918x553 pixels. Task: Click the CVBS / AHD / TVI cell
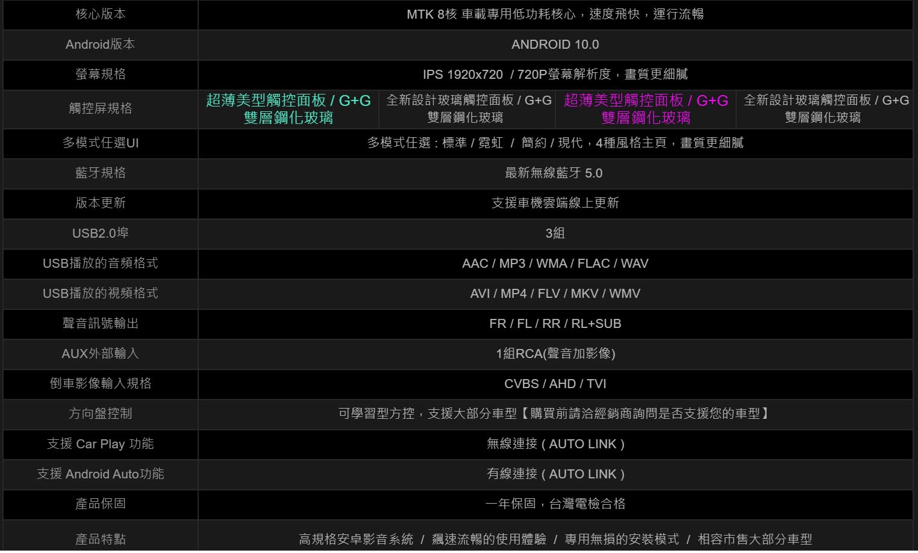pos(555,384)
